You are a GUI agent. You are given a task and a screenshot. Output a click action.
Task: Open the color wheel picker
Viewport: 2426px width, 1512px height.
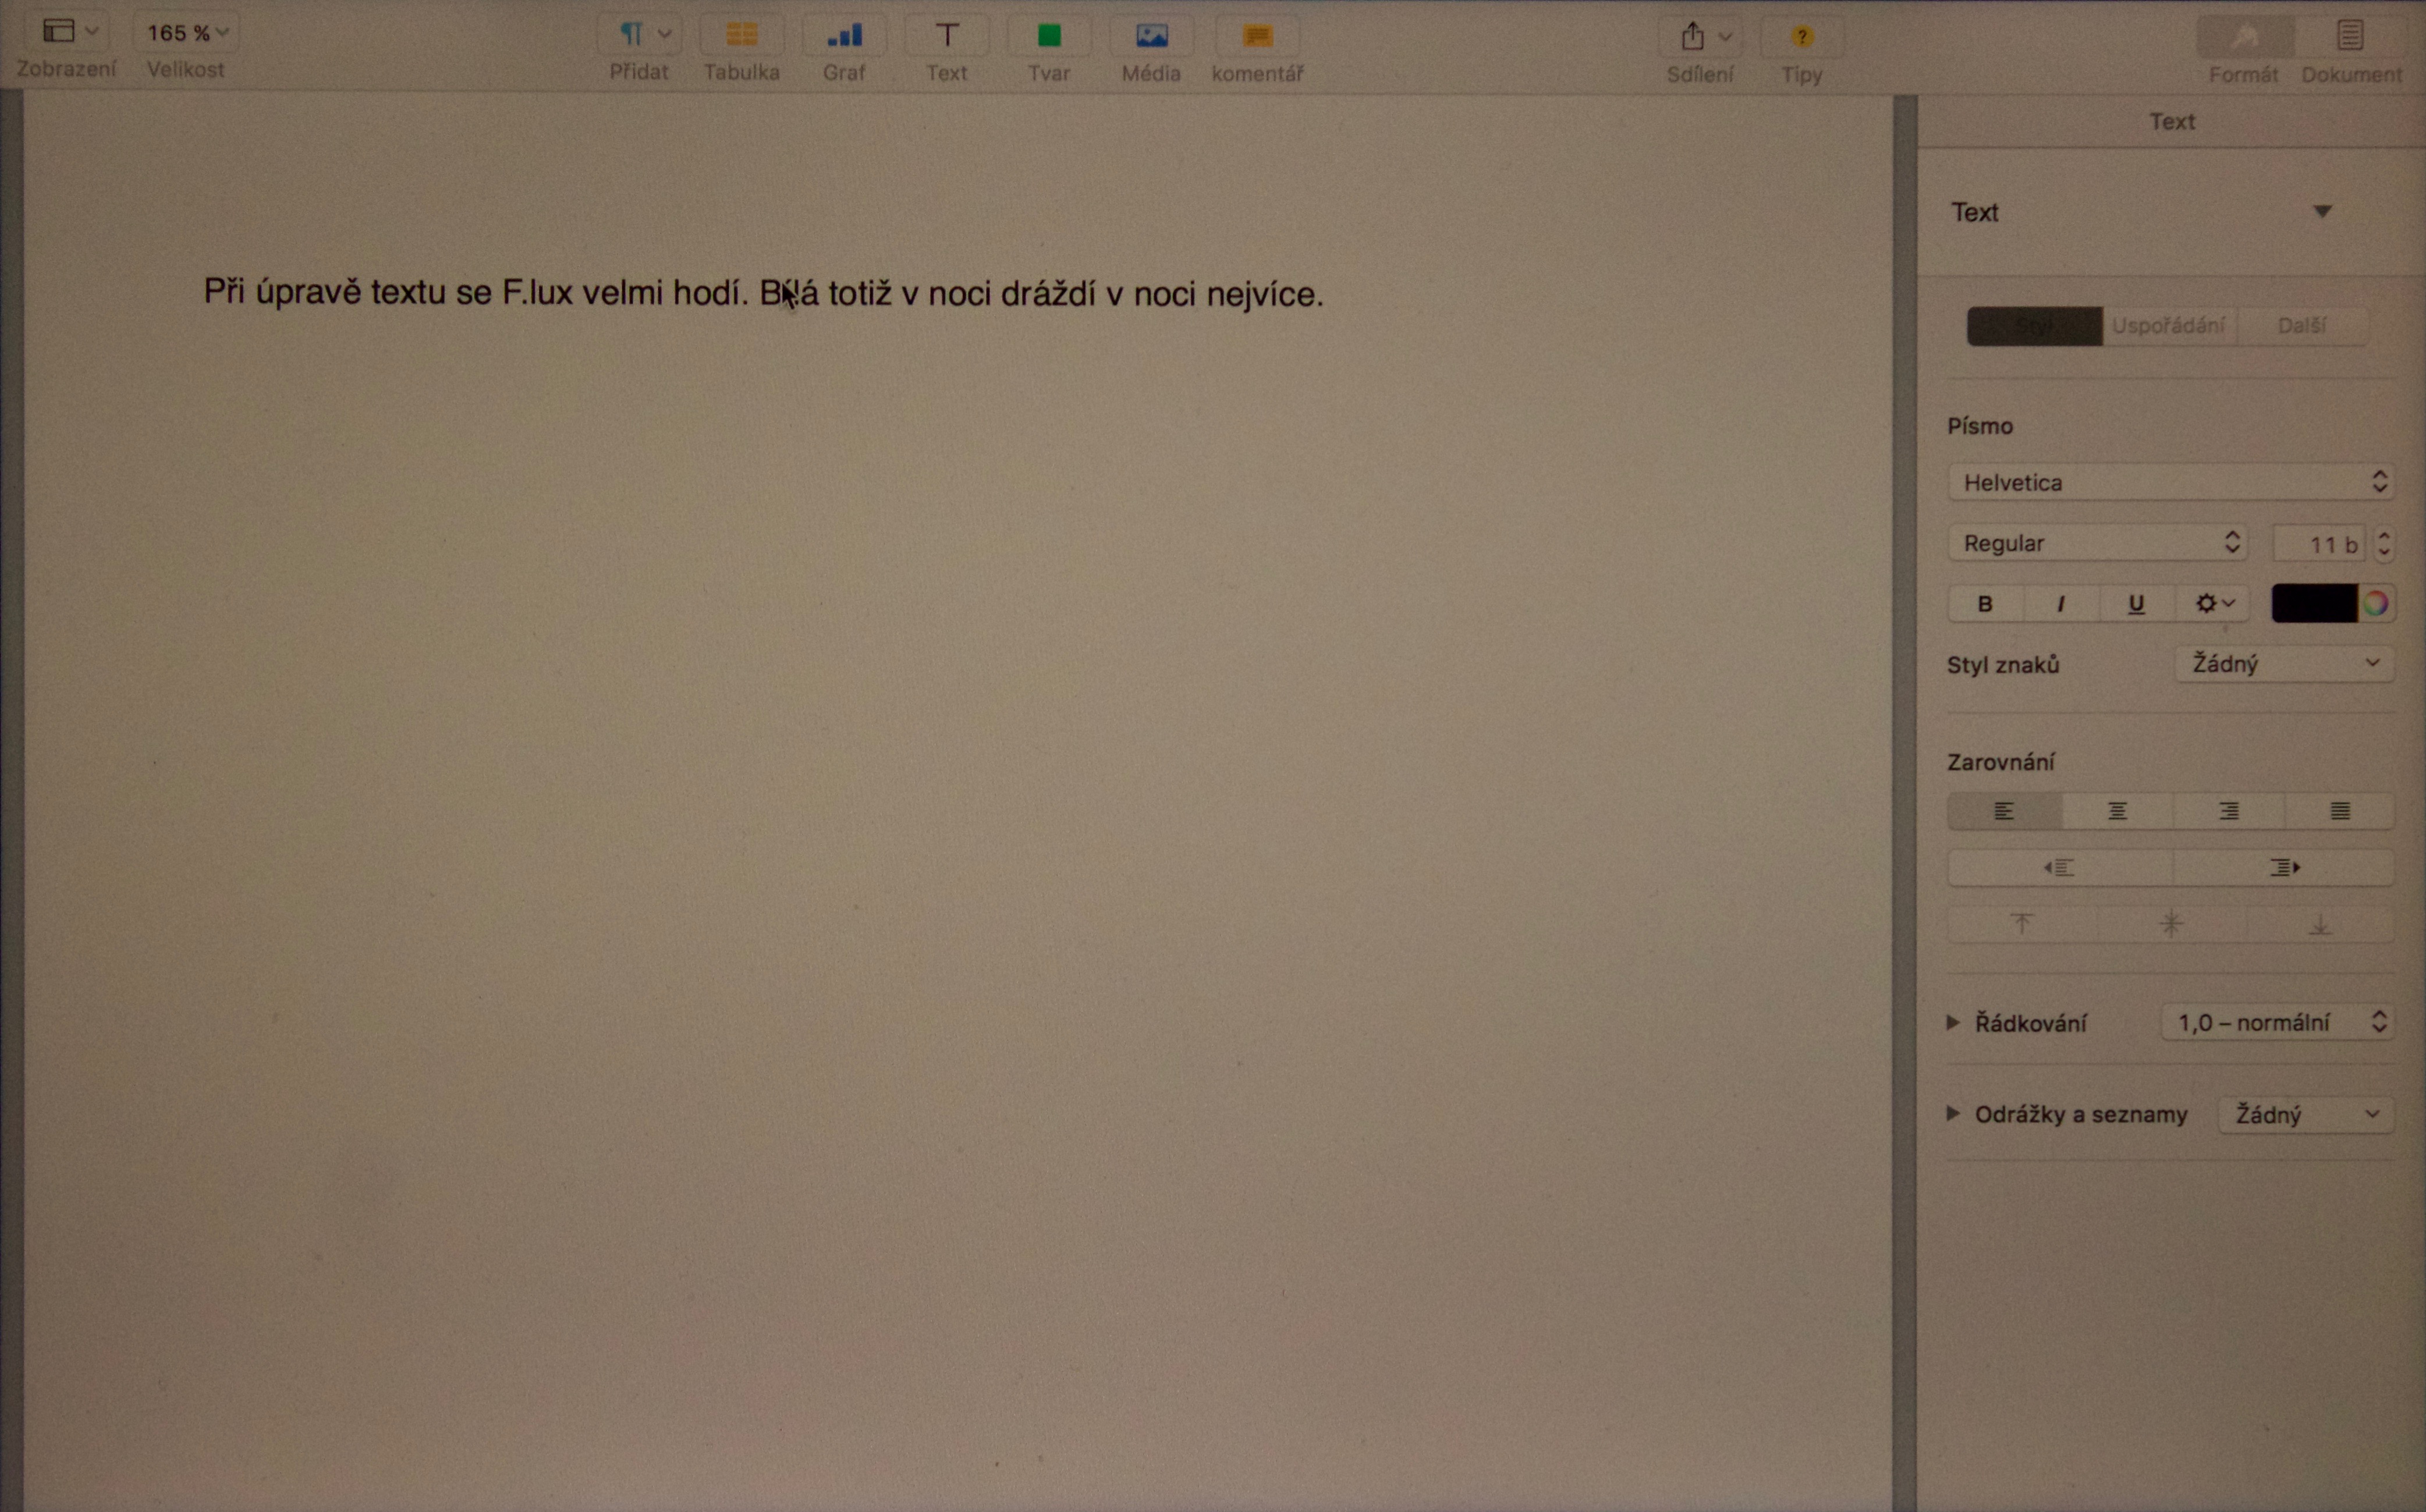[x=2376, y=603]
